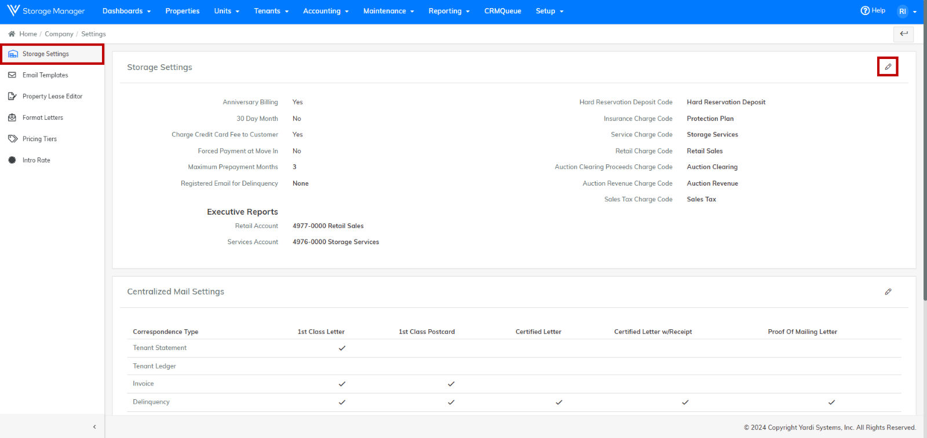The width and height of the screenshot is (927, 438).
Task: Click the Delinquency Certified Letter w/Receipt checkmark
Action: (685, 402)
